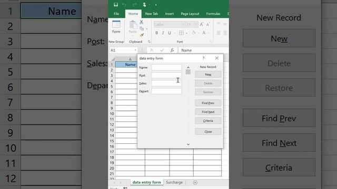Select cell A1 containing Name in worksheet

tap(126, 65)
